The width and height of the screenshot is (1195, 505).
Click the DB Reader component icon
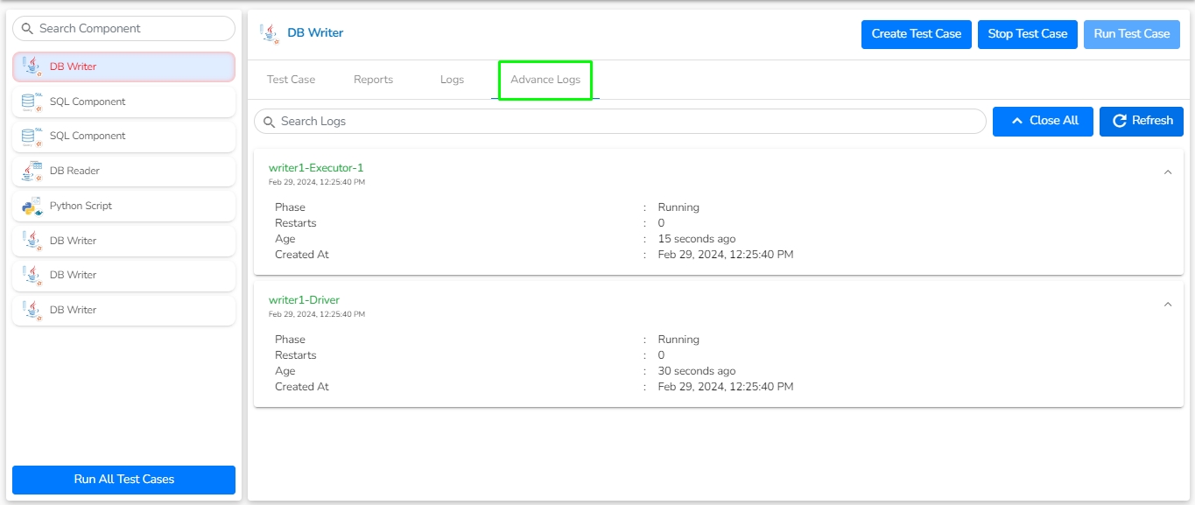[x=32, y=171]
